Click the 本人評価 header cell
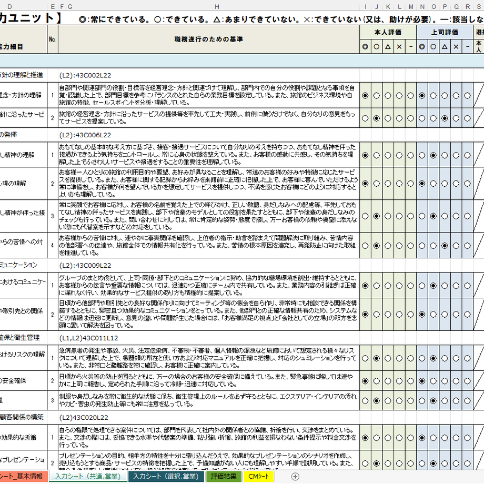This screenshot has height=484, width=484. click(388, 33)
